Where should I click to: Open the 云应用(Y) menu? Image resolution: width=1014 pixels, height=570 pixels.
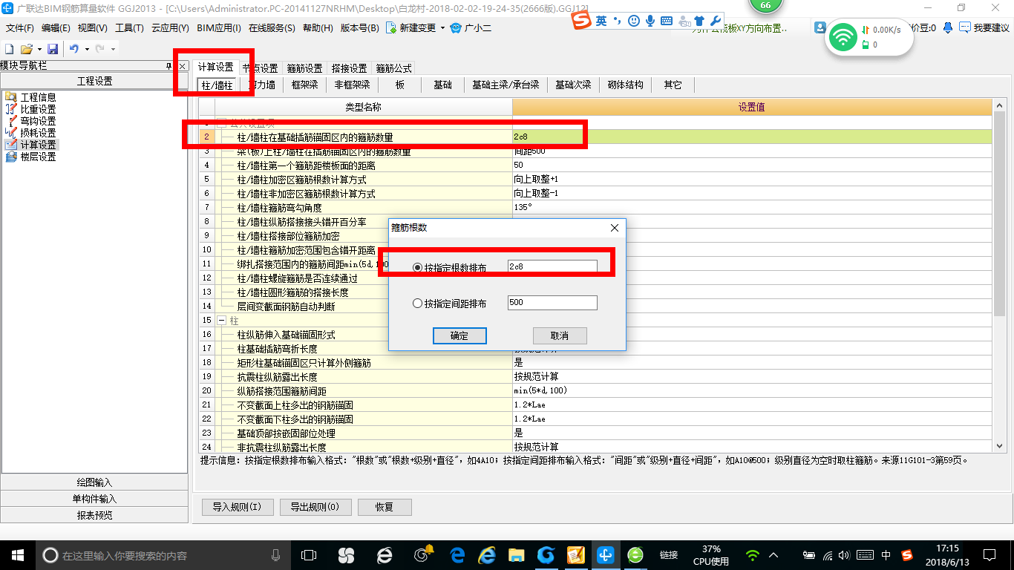pos(170,28)
